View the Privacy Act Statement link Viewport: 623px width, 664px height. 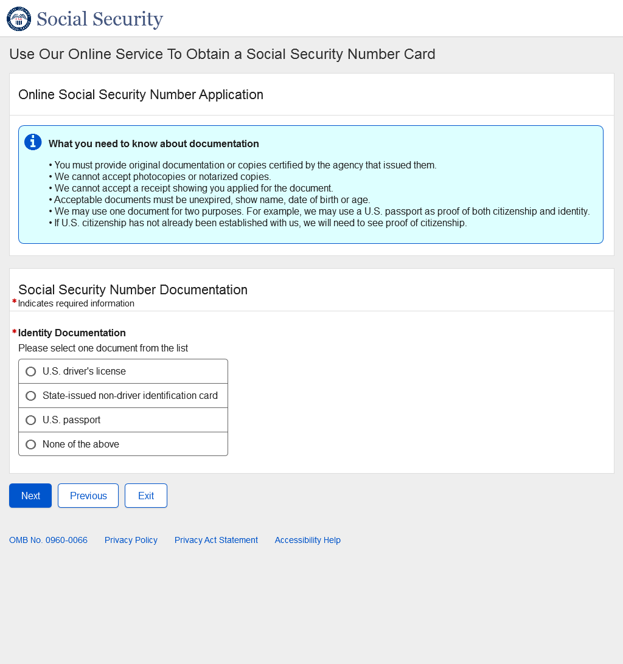(216, 540)
